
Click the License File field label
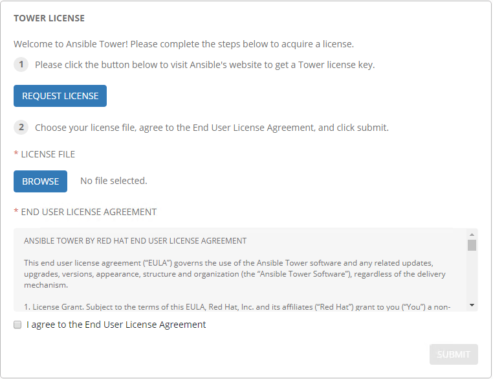pyautogui.click(x=48, y=154)
